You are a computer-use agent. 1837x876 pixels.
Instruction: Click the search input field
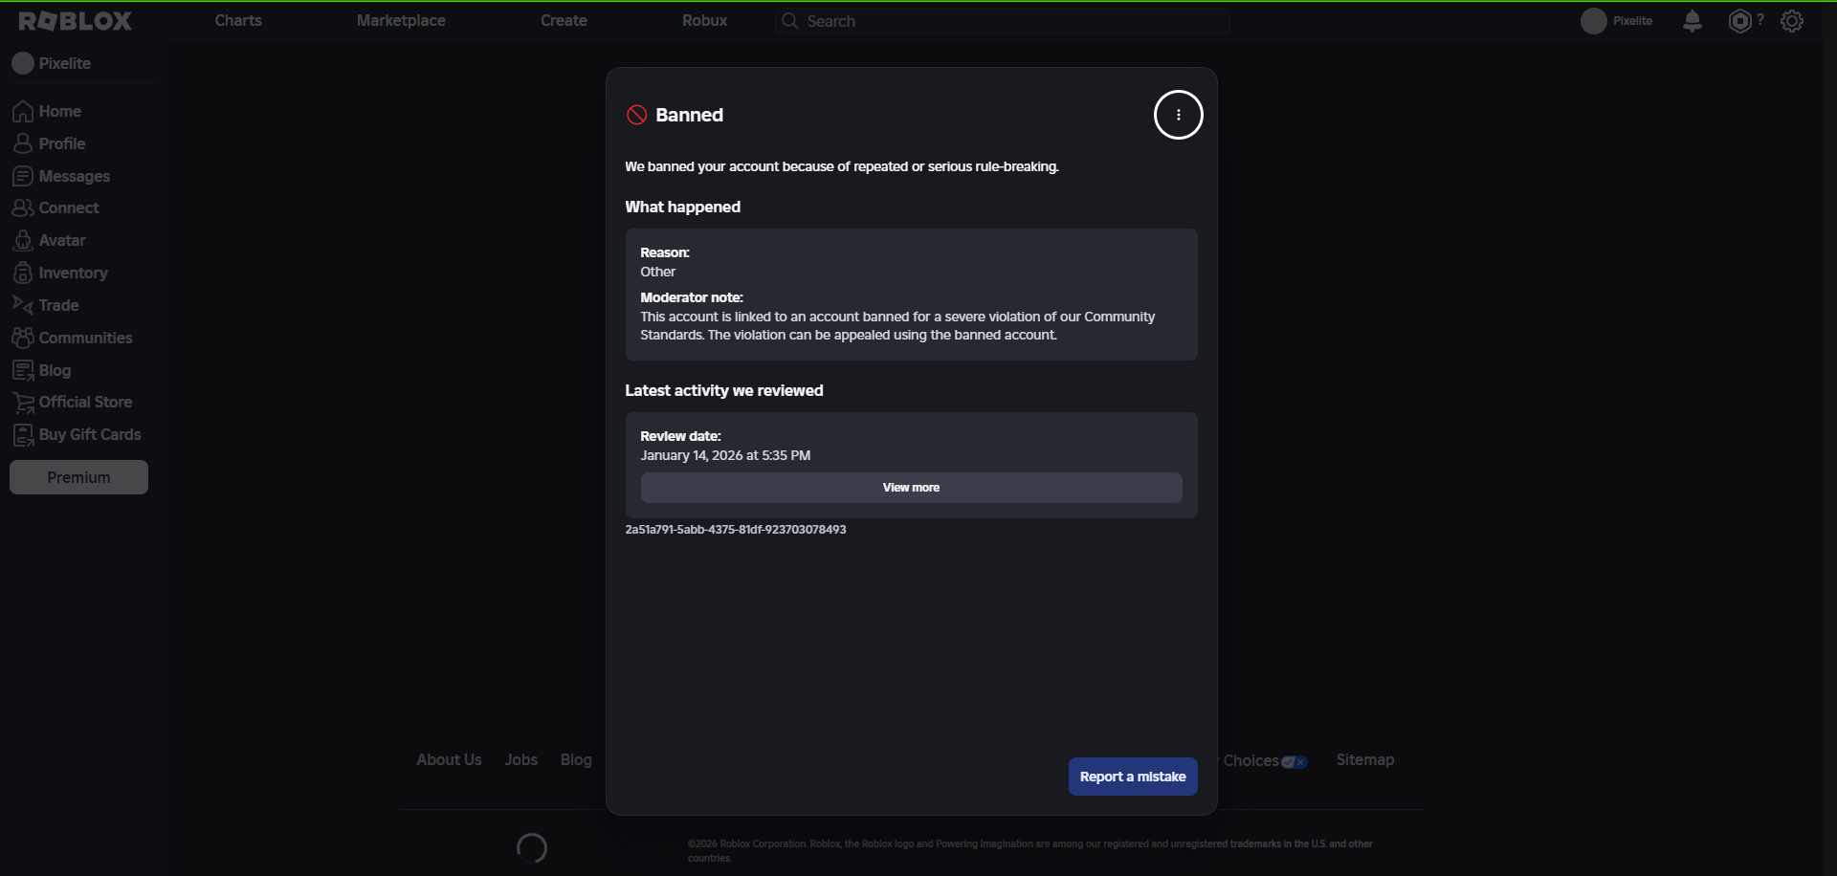click(1000, 20)
